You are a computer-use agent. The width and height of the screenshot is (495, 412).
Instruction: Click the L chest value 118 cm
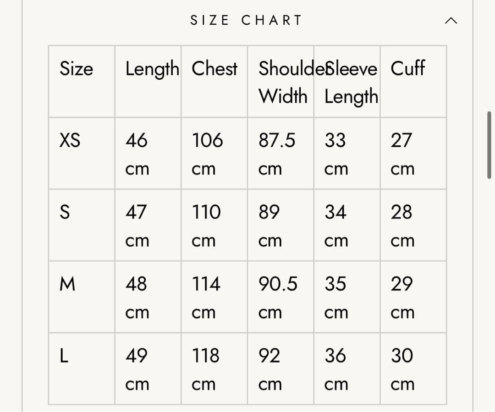[x=205, y=369]
